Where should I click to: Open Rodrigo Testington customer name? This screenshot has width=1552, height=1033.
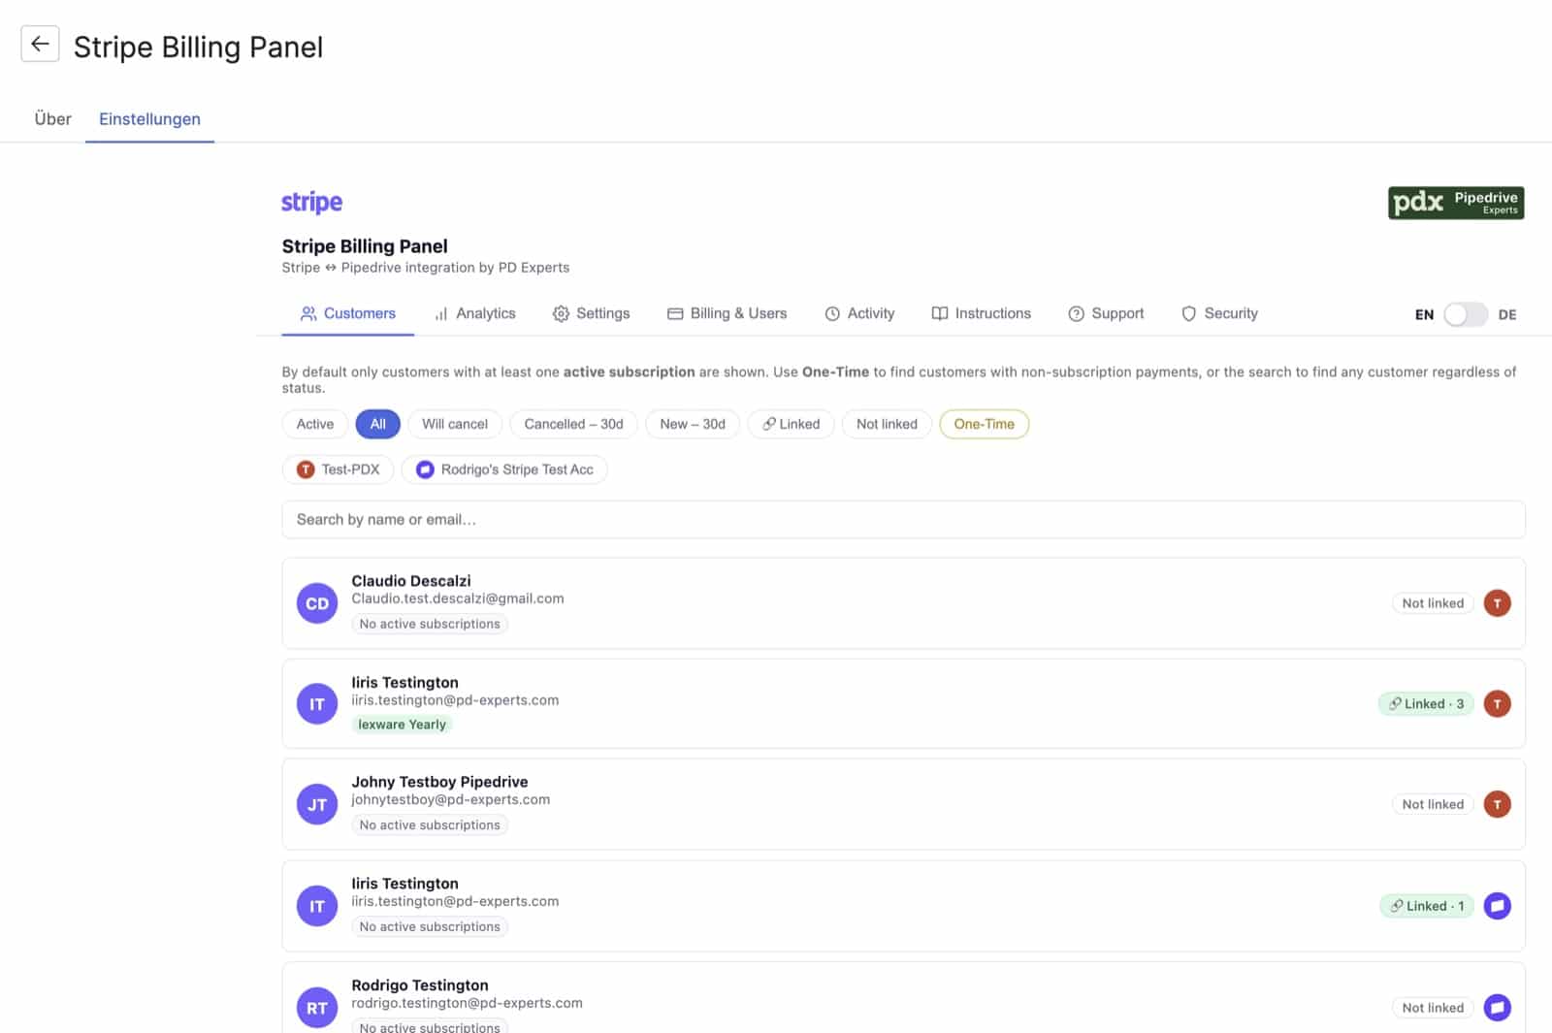pos(420,985)
